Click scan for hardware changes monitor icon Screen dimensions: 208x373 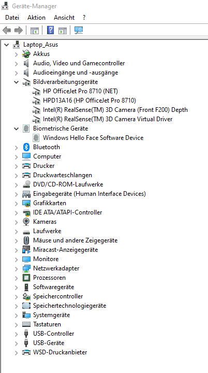click(79, 30)
